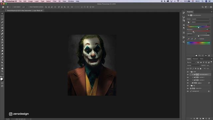
Task: Click the Home icon in options bar
Action: (x=3, y=7)
